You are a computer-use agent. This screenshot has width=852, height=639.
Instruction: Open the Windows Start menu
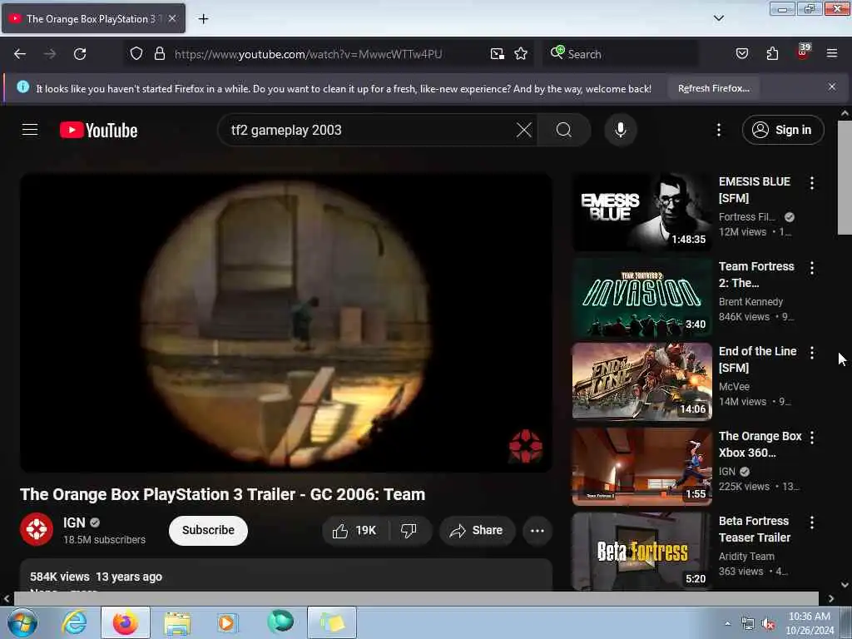pyautogui.click(x=22, y=622)
